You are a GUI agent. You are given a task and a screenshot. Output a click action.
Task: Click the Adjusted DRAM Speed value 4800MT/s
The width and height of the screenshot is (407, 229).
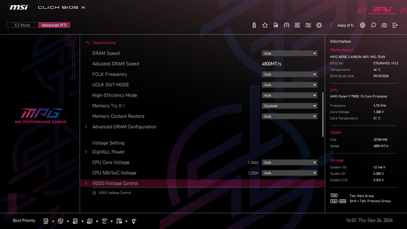(x=272, y=64)
